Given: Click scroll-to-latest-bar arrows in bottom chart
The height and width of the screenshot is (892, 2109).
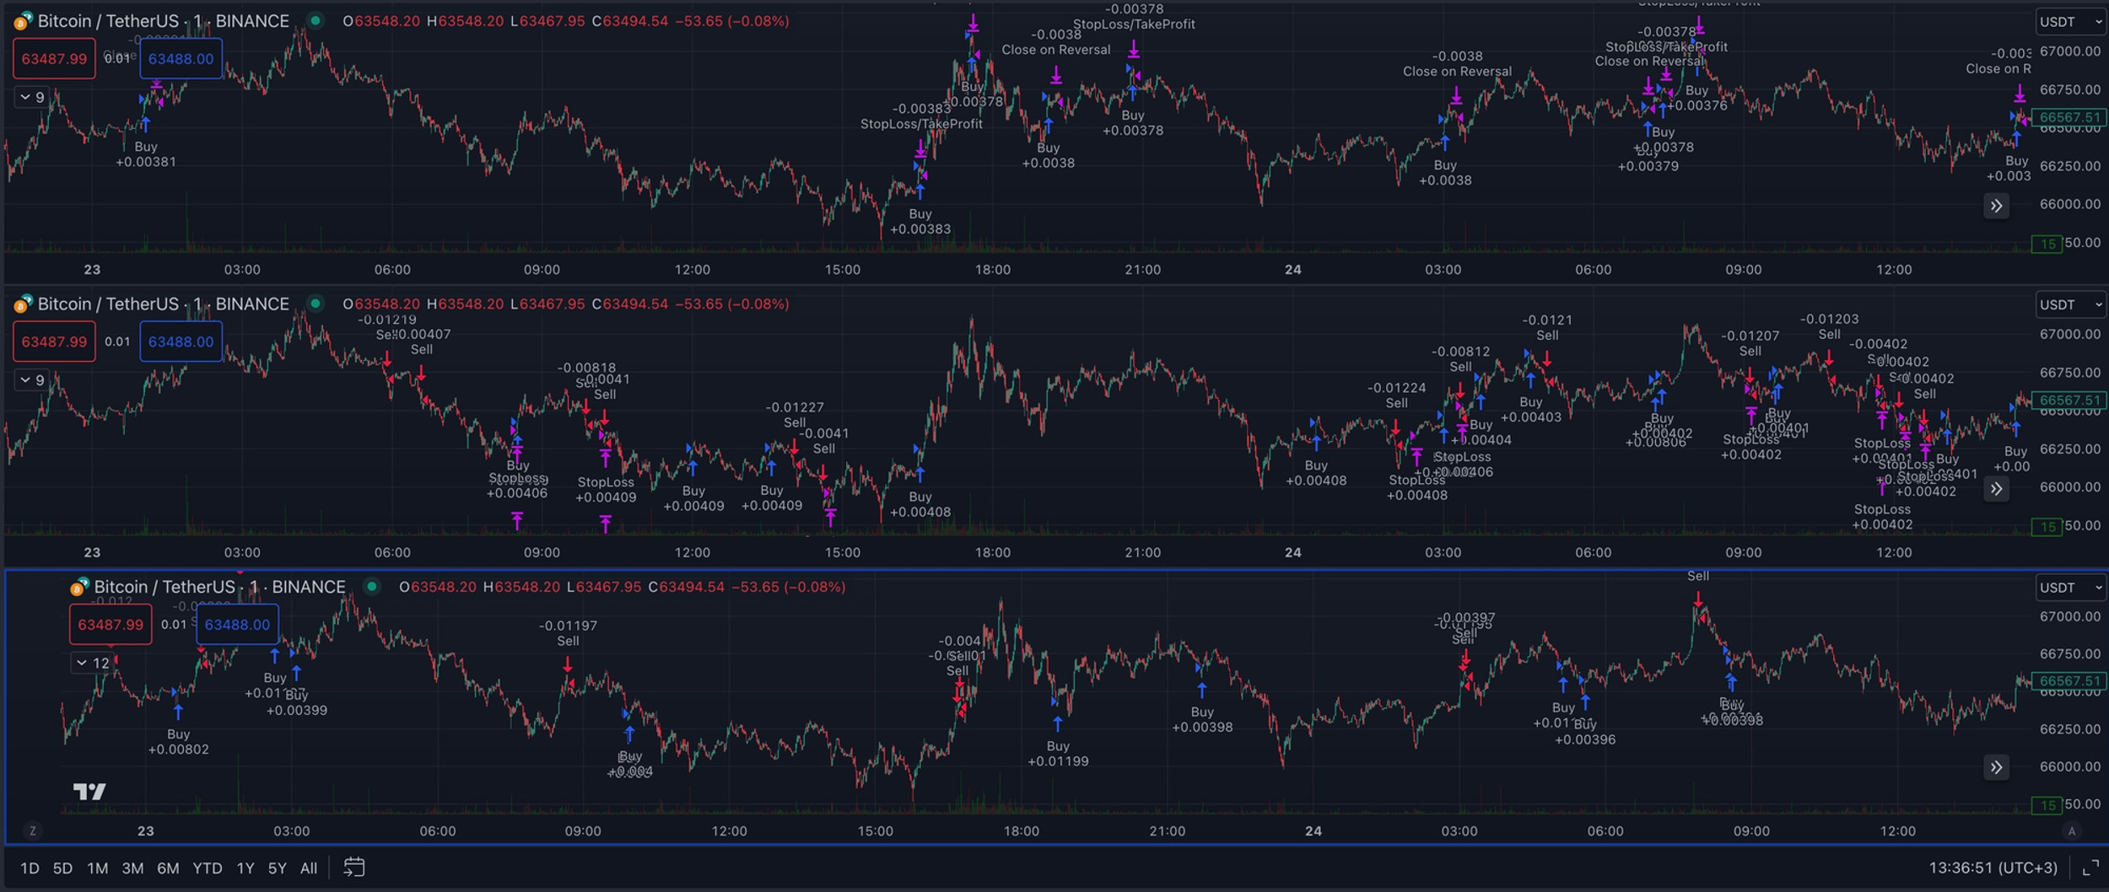Looking at the screenshot, I should point(1996,767).
